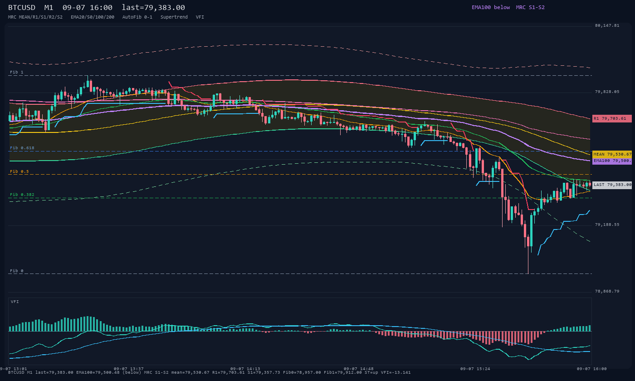Click the EMA100 price tag
The image size is (635, 381).
[612, 161]
